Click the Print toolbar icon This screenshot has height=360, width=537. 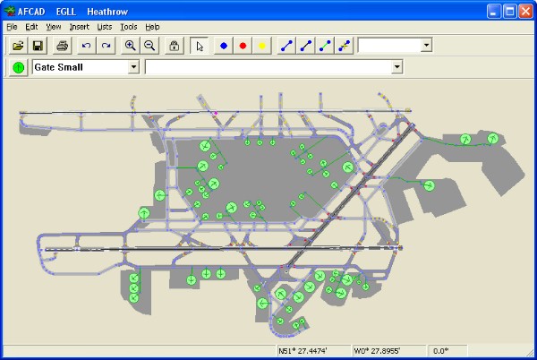click(62, 46)
